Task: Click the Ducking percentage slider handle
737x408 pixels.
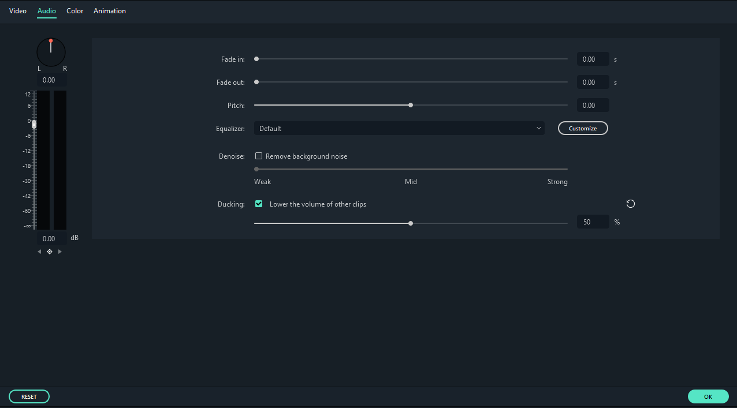Action: pos(411,223)
